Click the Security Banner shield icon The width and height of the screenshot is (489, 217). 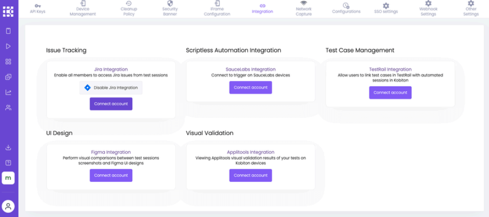[x=170, y=3]
